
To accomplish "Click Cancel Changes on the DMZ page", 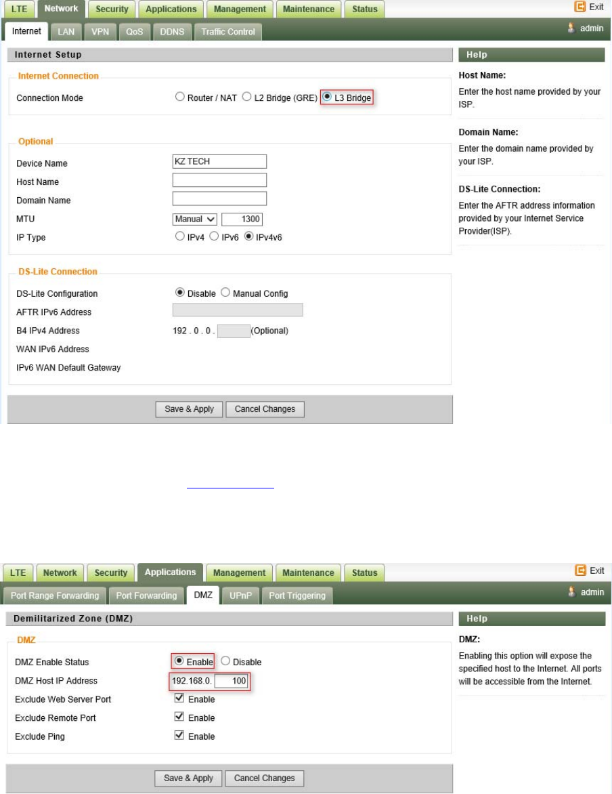I will point(264,778).
